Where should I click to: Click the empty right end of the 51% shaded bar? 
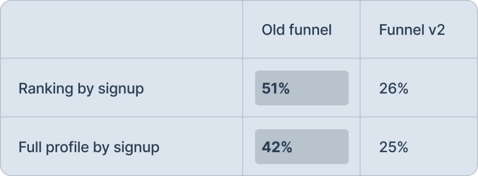[x=320, y=88]
